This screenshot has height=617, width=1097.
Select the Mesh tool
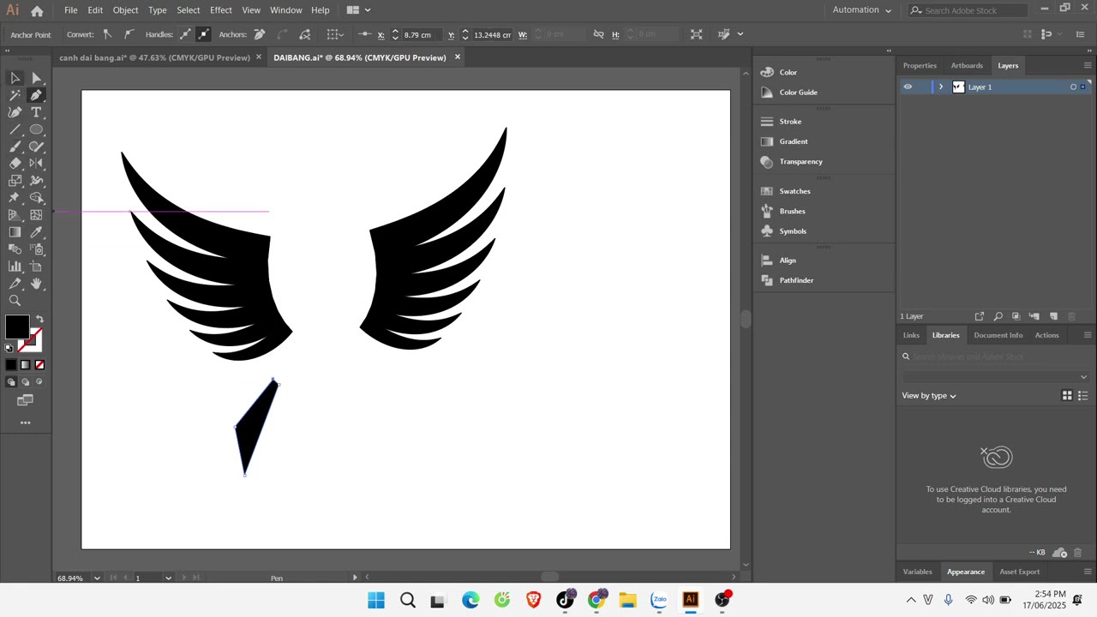(x=36, y=215)
